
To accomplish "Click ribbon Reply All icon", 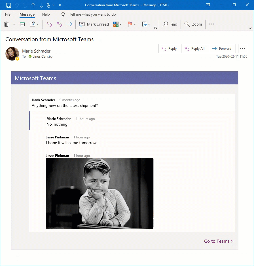I will (59, 24).
